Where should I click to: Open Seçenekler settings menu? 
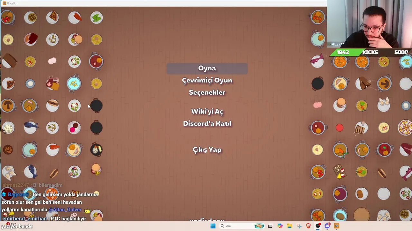pos(207,92)
